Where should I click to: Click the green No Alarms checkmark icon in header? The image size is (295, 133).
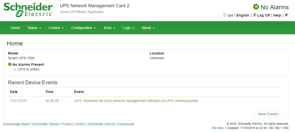coord(256,7)
